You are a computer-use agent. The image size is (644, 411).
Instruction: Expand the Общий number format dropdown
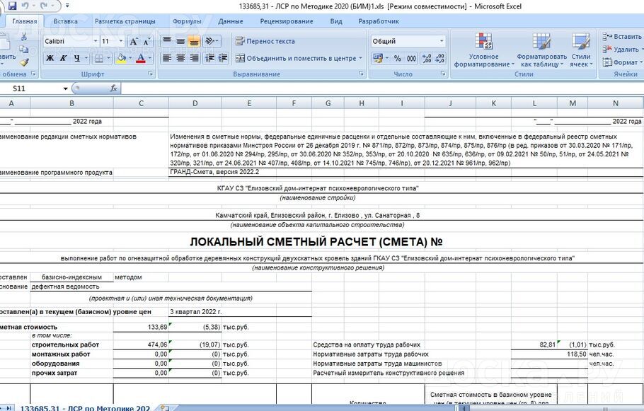click(x=442, y=41)
